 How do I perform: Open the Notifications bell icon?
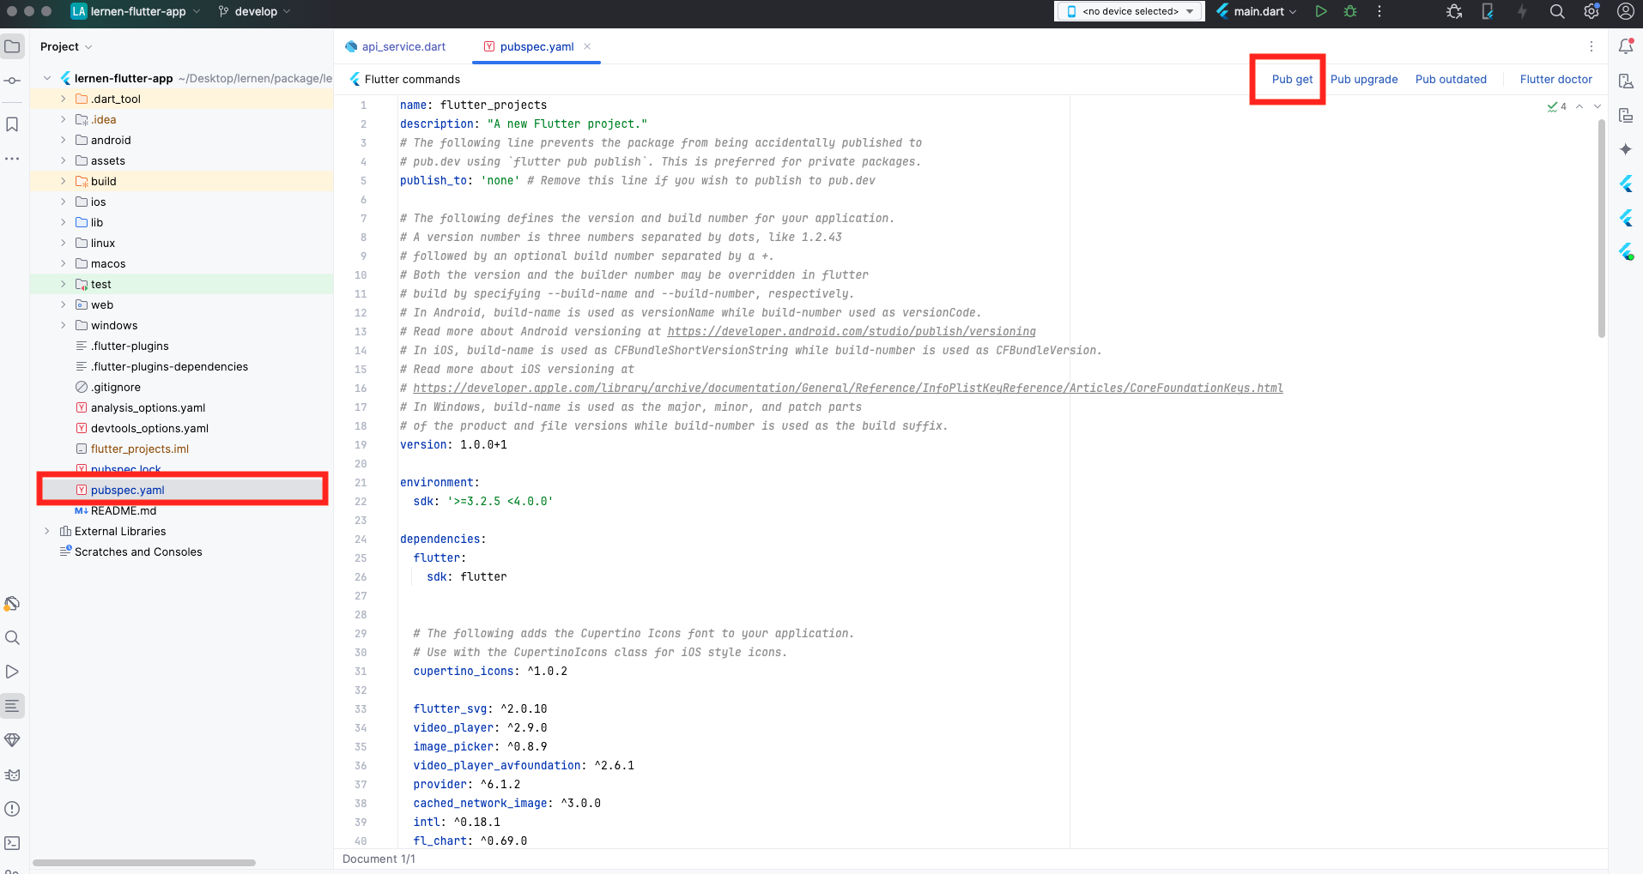1626,46
